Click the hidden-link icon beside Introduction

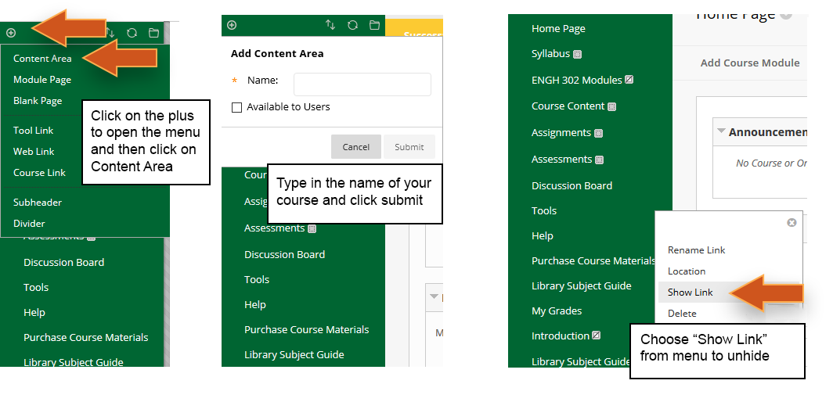coord(596,335)
